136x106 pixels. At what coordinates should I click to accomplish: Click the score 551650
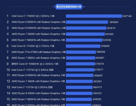[109, 34]
